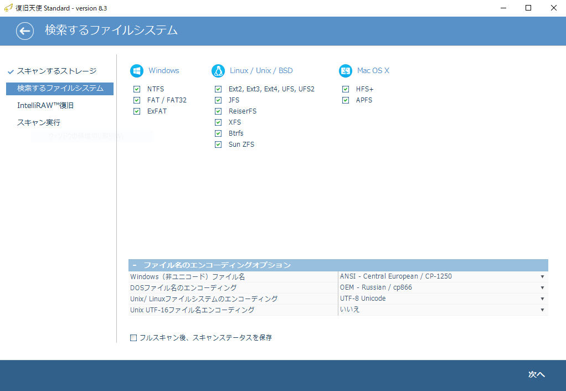Select the 検索するファイルシステム step

[x=60, y=89]
